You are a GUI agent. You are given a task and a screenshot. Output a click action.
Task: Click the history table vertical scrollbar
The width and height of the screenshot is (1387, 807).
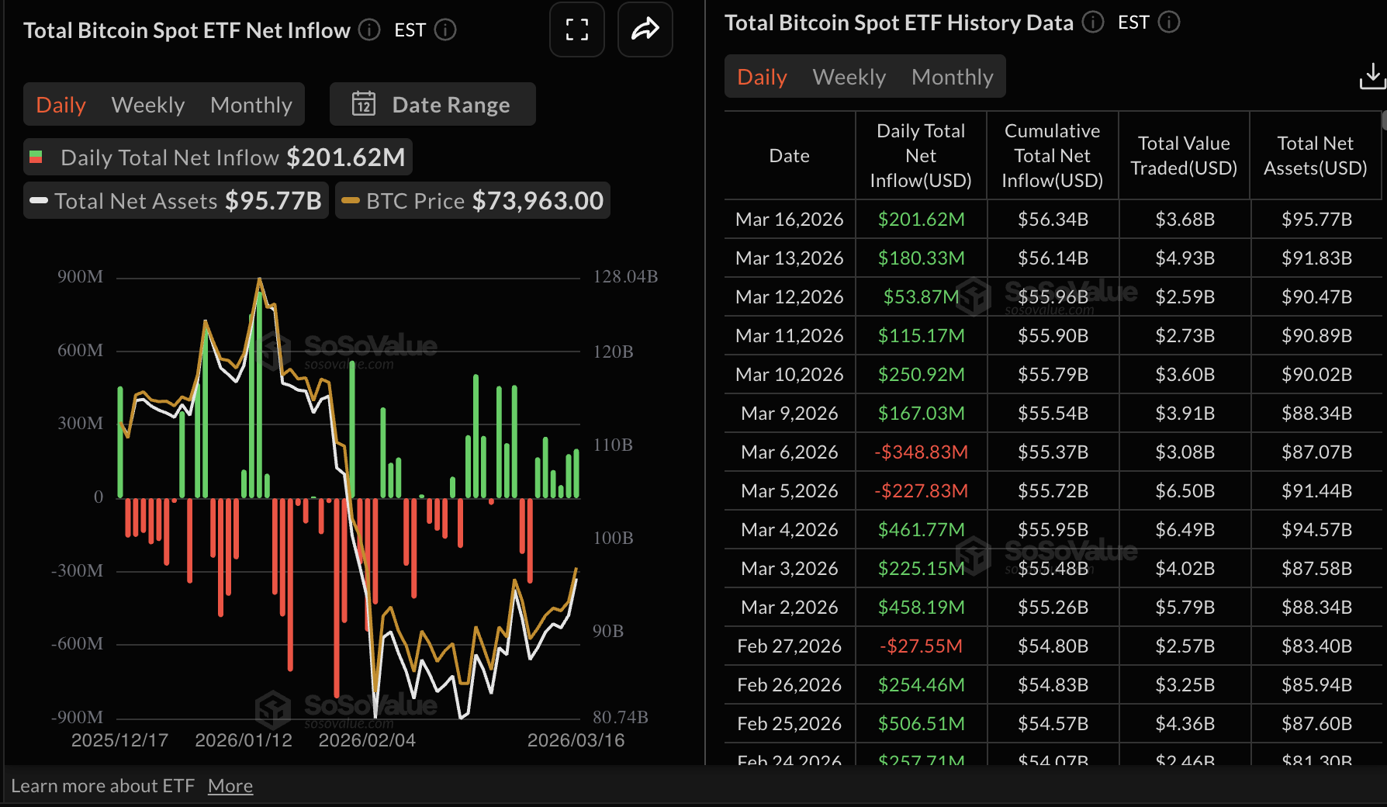coord(1383,121)
